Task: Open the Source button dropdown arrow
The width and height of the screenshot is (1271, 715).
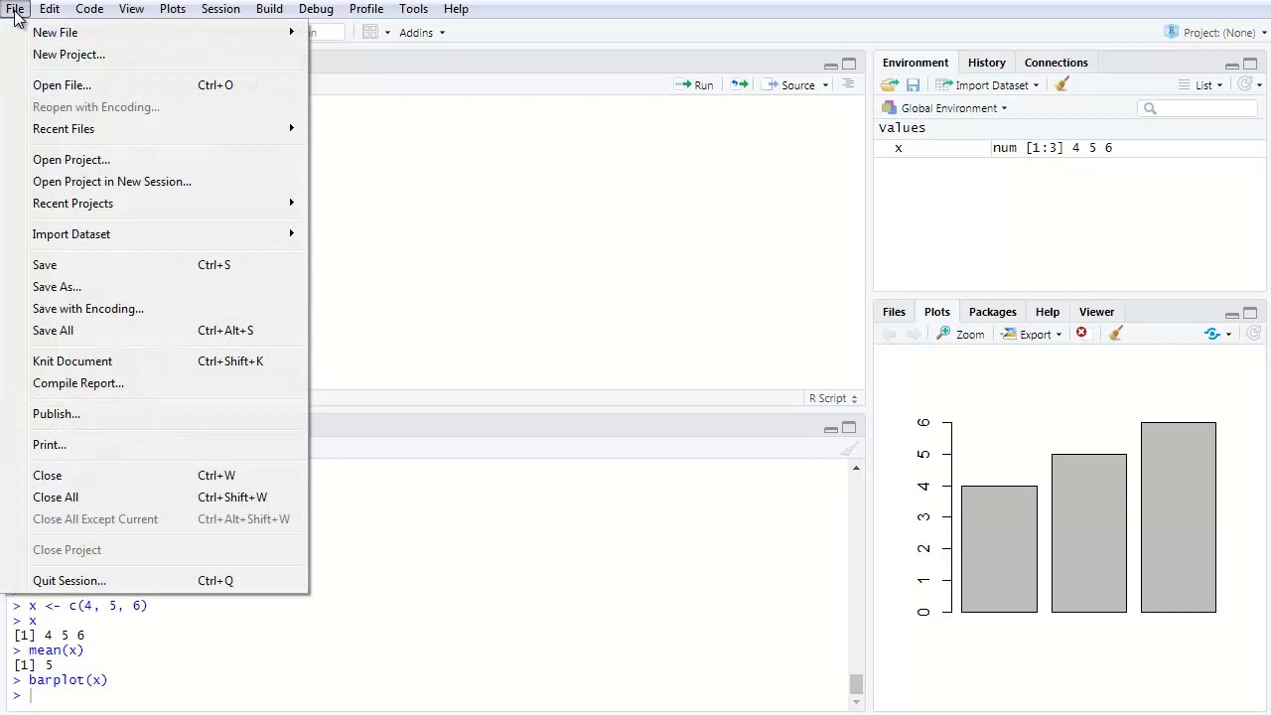Action: pos(825,85)
